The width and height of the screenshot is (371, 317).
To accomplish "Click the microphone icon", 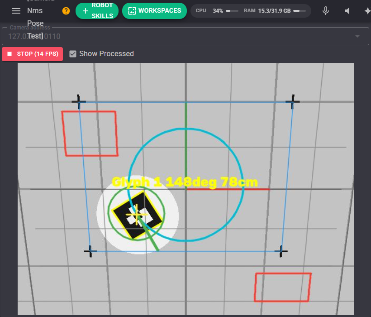I will (x=326, y=11).
